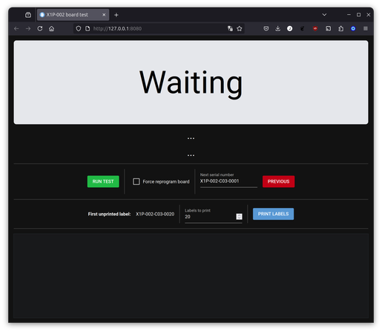Click the blue PRINT LABELS button
This screenshot has width=382, height=332.
point(273,214)
